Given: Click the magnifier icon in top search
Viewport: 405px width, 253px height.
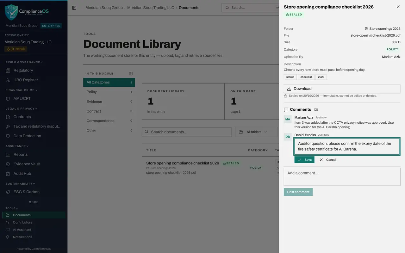Looking at the screenshot, I should tap(227, 8).
